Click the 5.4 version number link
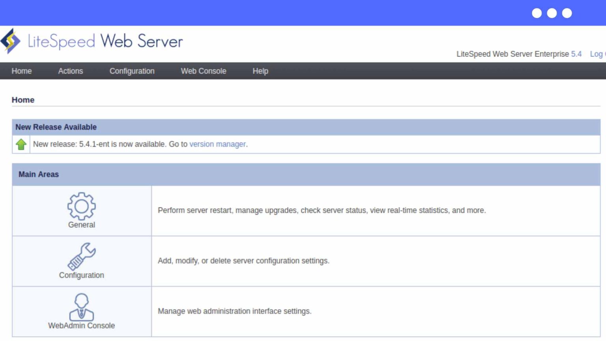This screenshot has width=606, height=341. pos(576,54)
